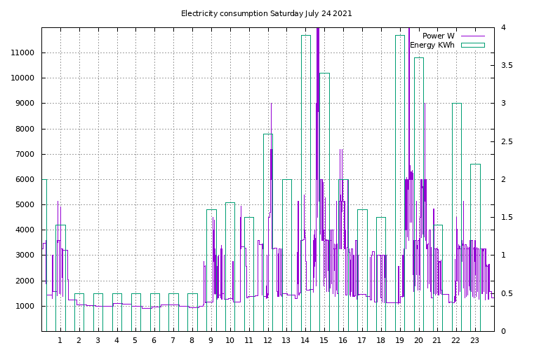Screen dimensions: 539x350
Task: Click the left axis label 3000
Action: (x=25, y=255)
